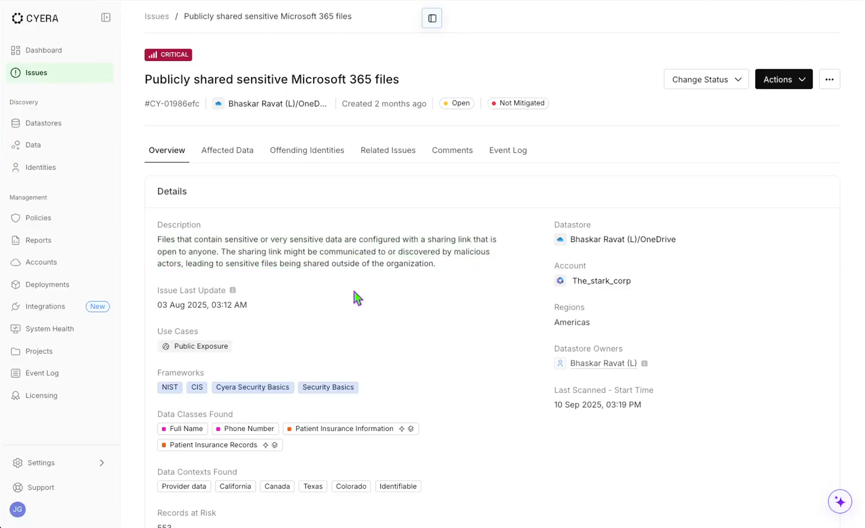Viewport: 865px width, 528px height.
Task: Open the Actions dropdown menu
Action: coord(783,80)
